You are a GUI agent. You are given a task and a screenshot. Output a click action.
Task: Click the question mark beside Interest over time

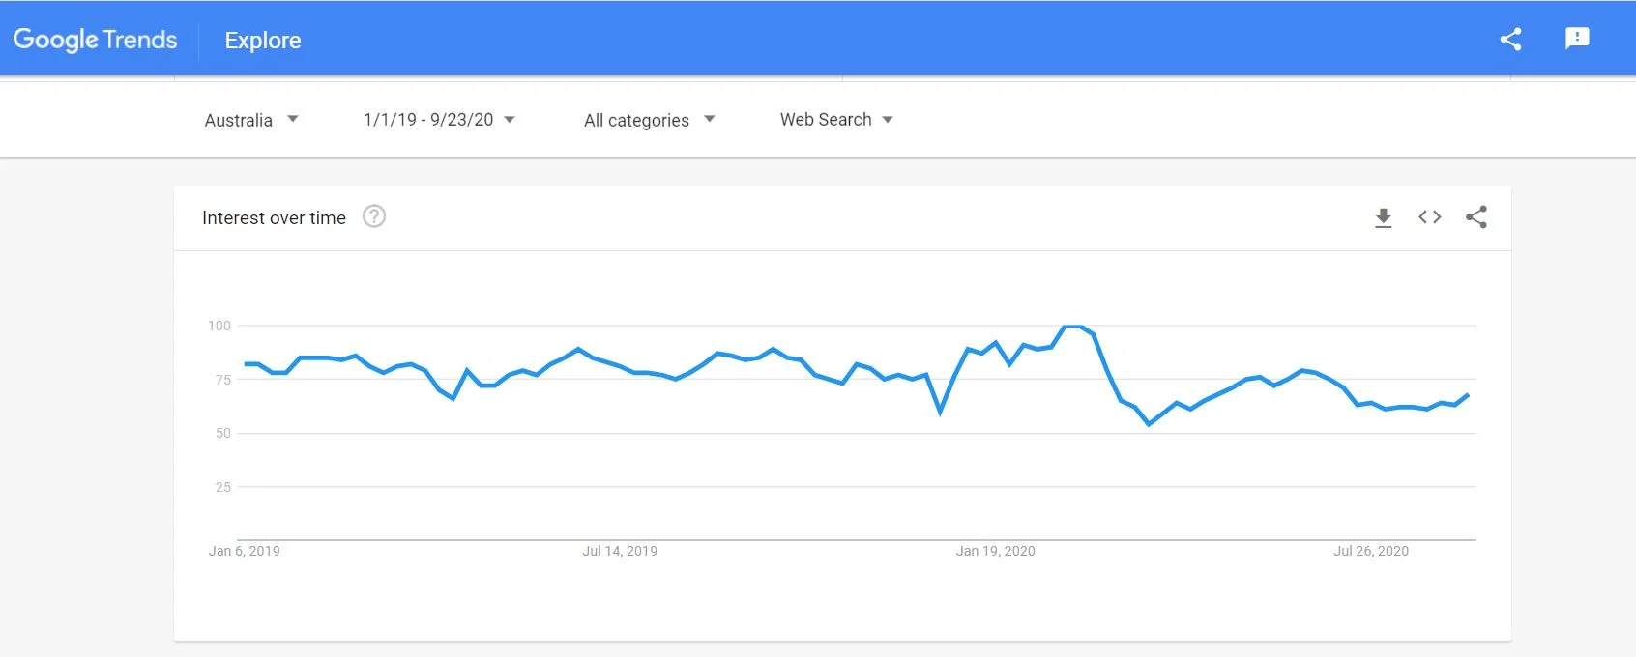(374, 216)
